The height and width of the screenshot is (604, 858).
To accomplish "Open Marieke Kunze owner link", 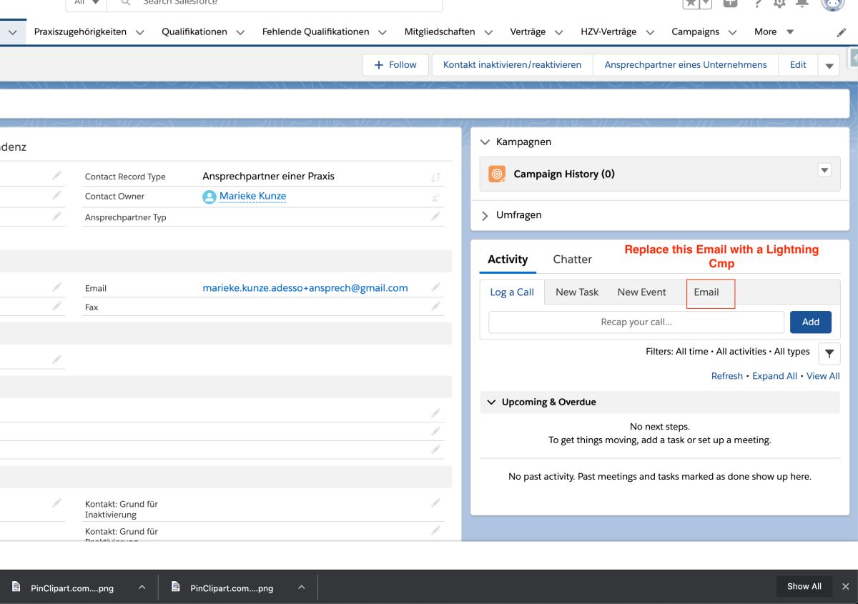I will click(252, 196).
